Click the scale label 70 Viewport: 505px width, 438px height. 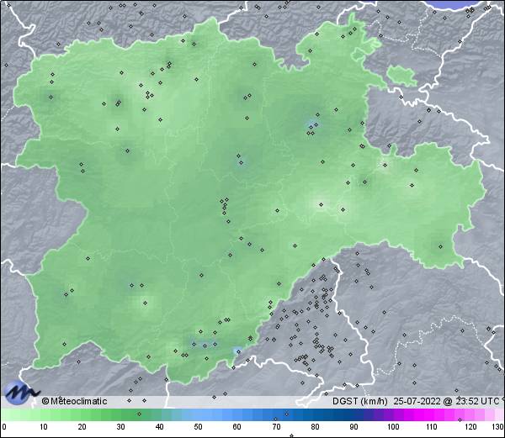pyautogui.click(x=276, y=427)
